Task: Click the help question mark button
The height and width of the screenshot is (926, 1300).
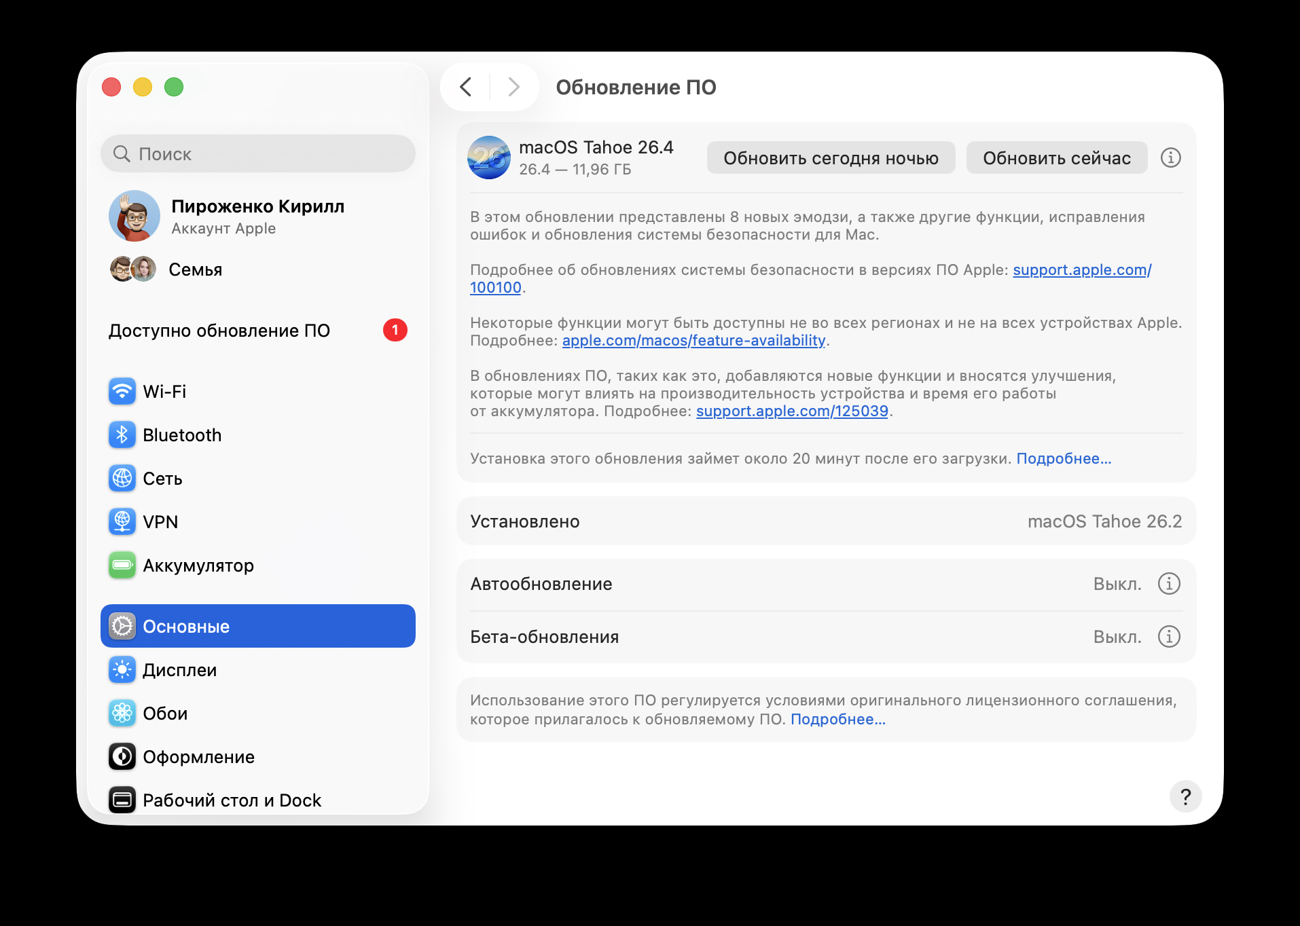Action: (x=1186, y=797)
